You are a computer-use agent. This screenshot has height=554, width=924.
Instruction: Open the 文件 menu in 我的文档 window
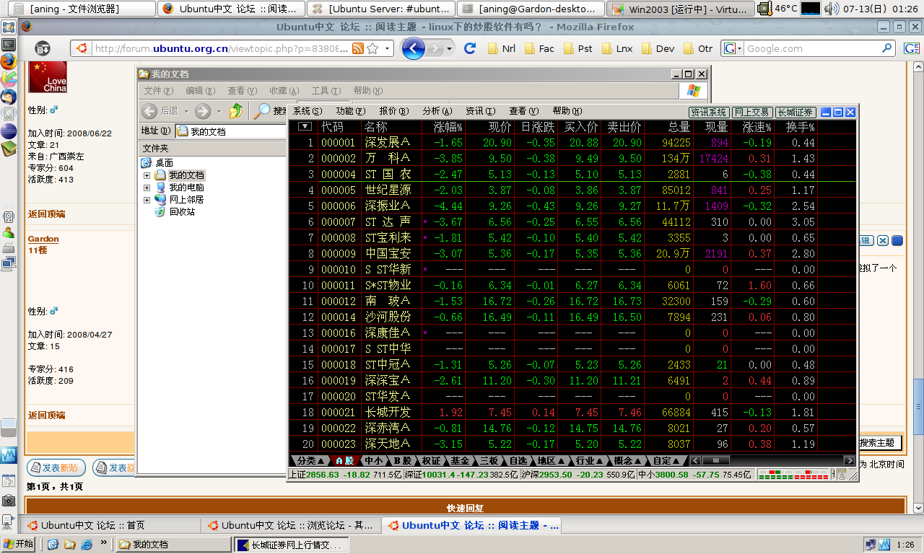coord(159,91)
